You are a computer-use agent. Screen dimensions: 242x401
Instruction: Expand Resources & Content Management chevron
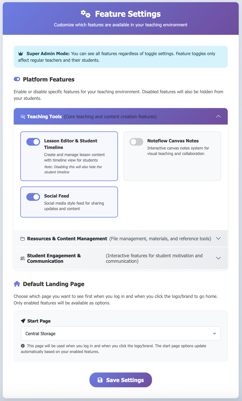pyautogui.click(x=218, y=238)
